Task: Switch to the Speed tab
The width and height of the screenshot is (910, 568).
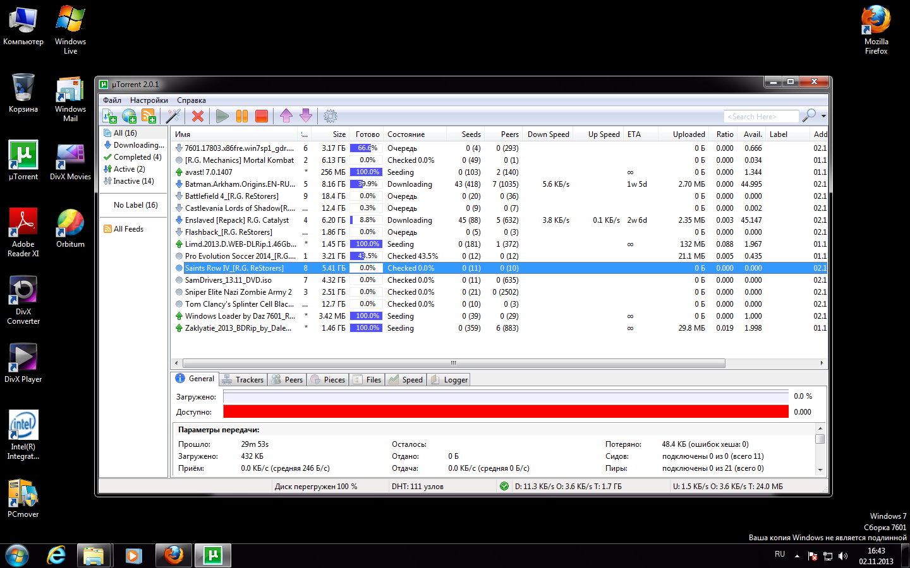Action: [x=406, y=379]
